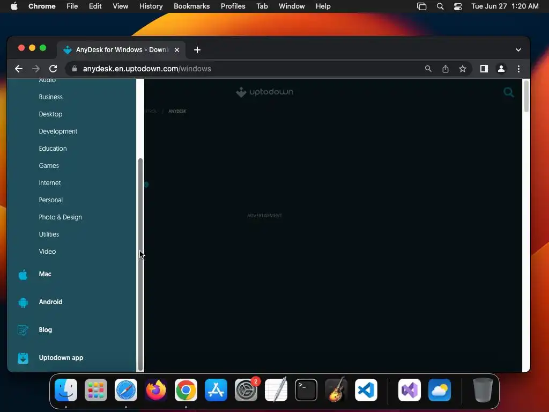The width and height of the screenshot is (549, 412).
Task: Open Chrome three-dot menu
Action: click(x=518, y=69)
